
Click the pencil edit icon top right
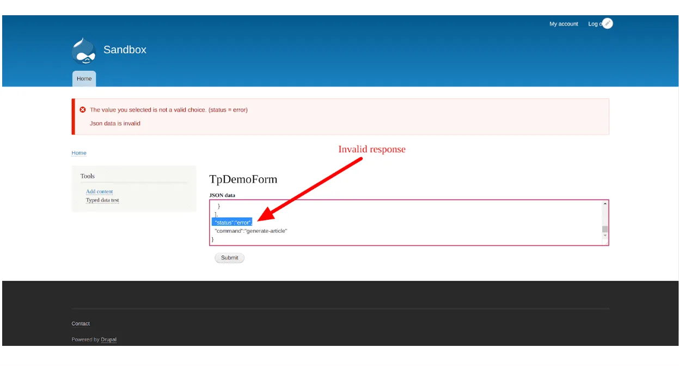(608, 23)
